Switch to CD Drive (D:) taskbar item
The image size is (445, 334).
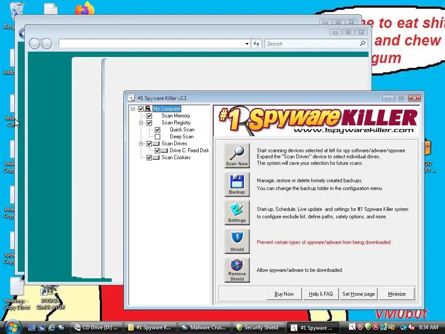[x=96, y=327]
